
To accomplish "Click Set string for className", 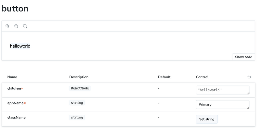I will click(207, 119).
